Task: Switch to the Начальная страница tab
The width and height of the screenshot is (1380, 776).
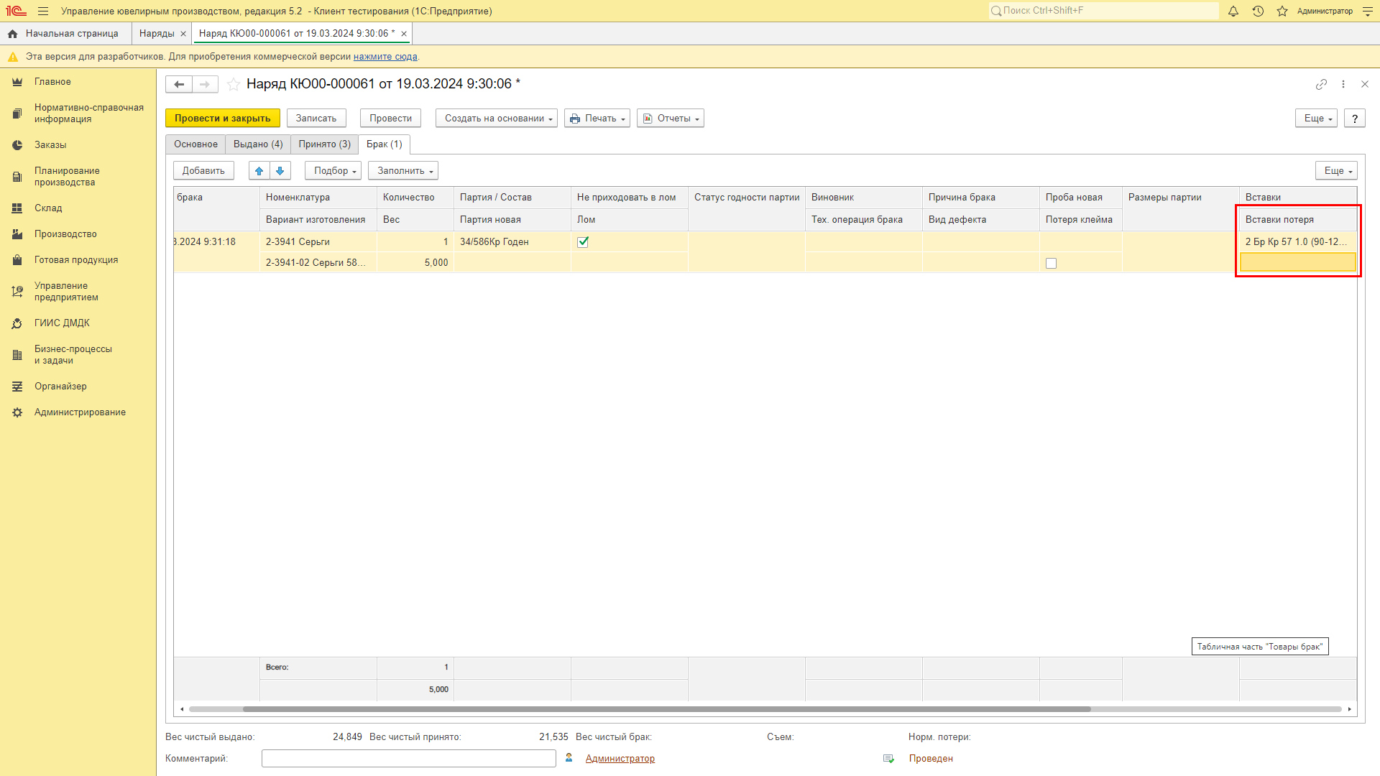Action: click(65, 34)
